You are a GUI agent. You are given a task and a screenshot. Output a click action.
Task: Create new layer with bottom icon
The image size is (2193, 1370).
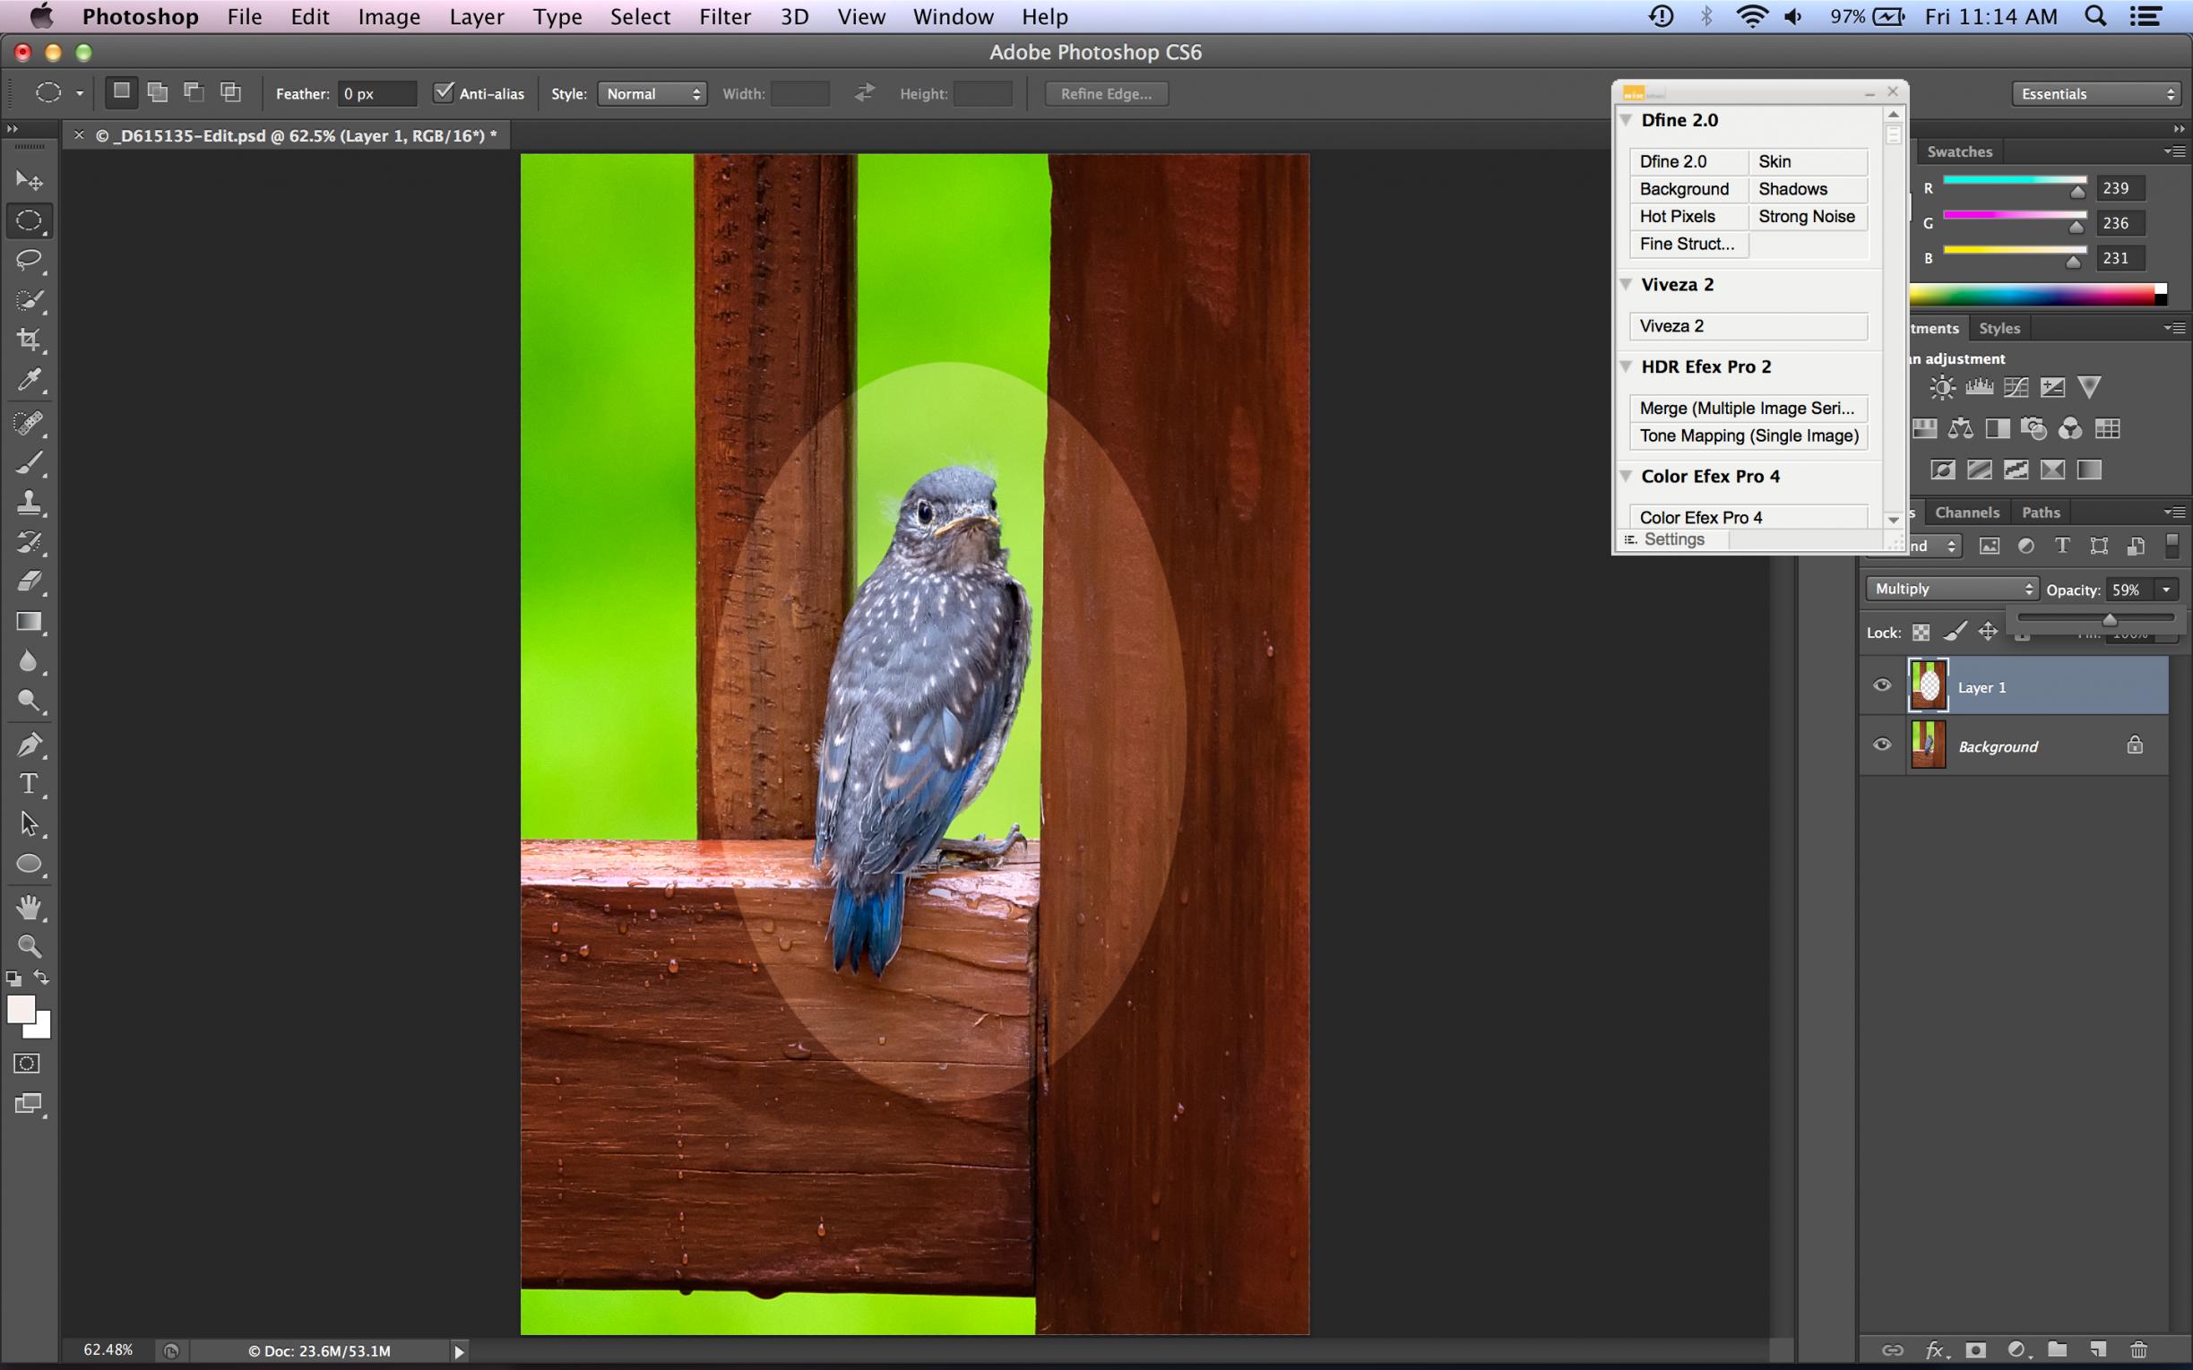[2098, 1350]
